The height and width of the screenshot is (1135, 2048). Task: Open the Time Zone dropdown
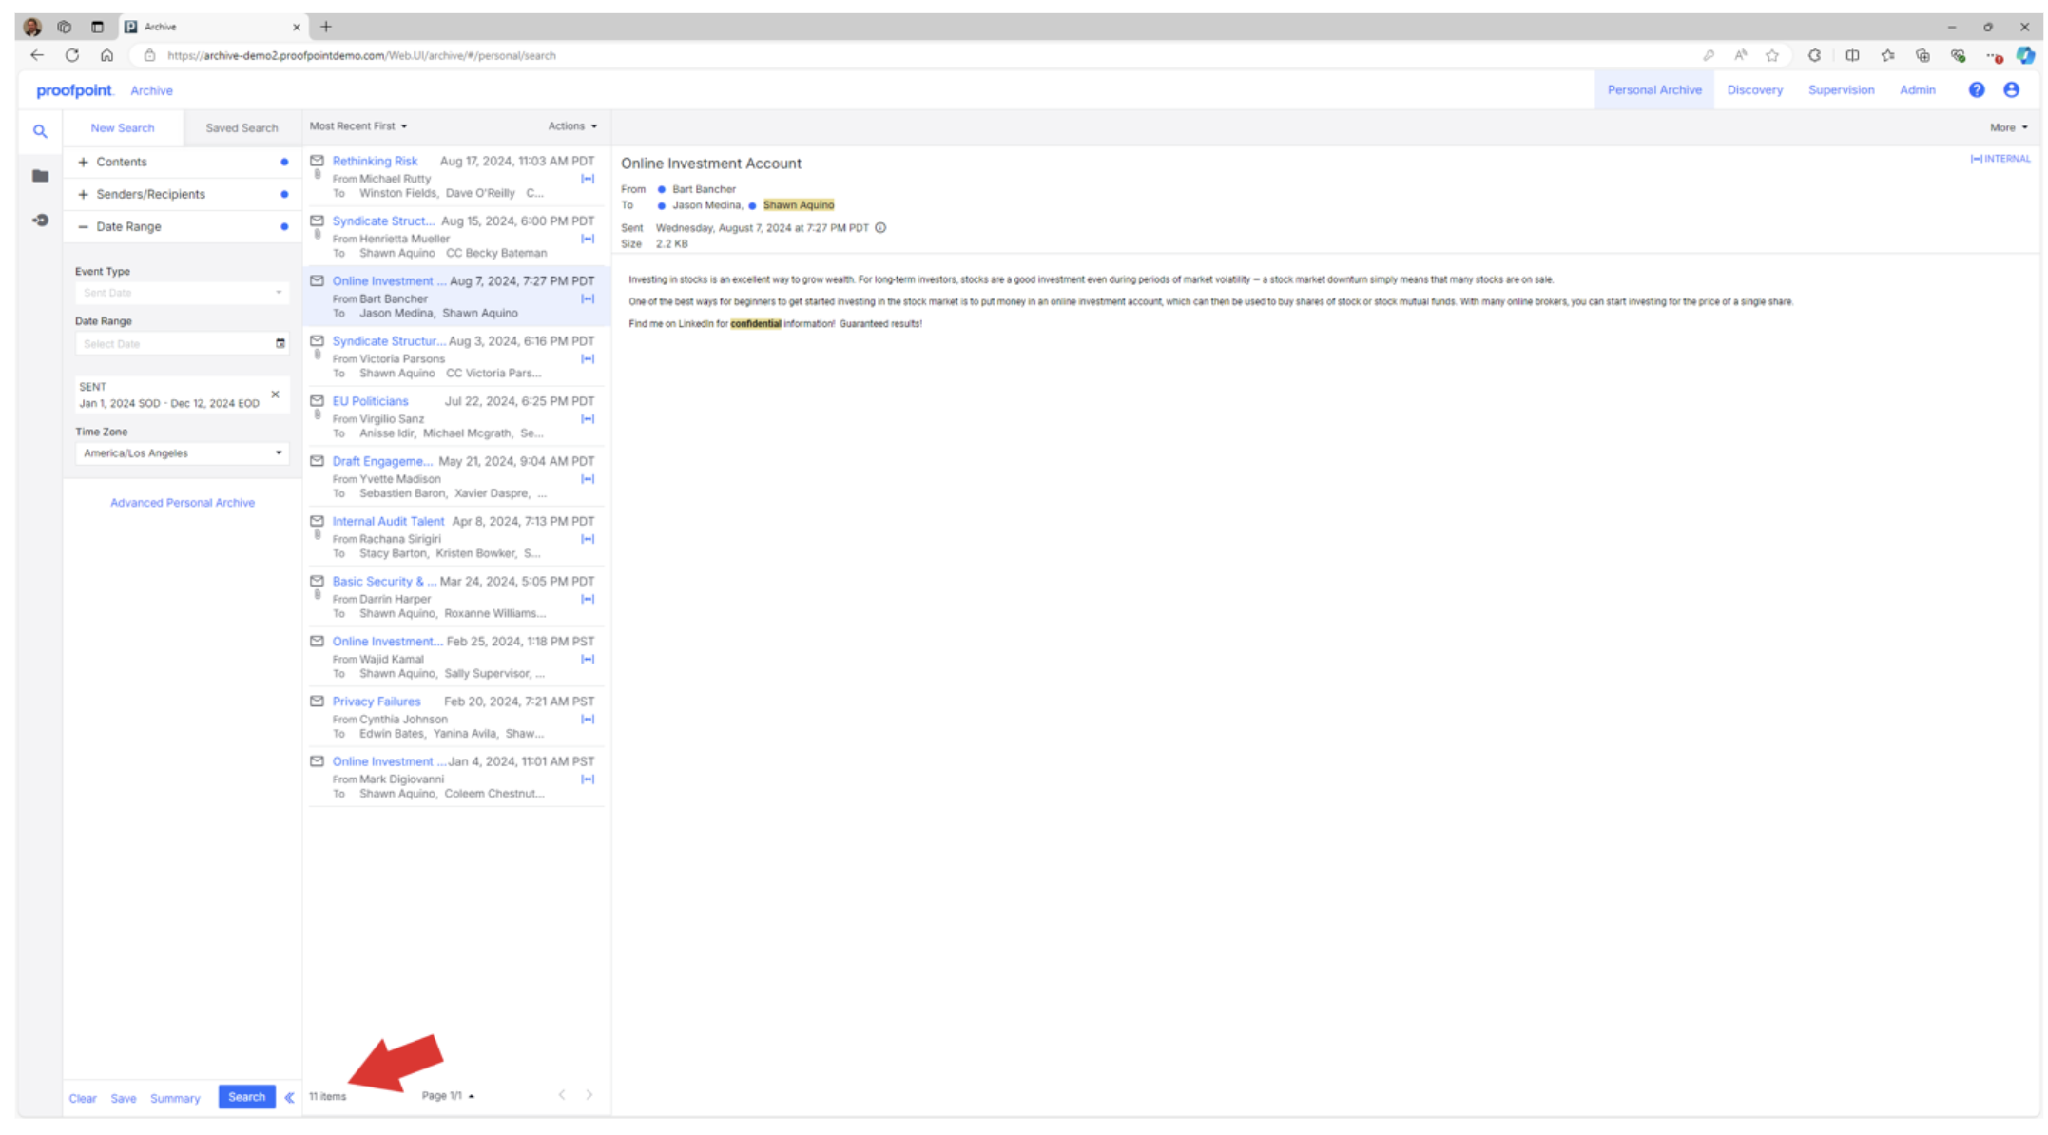(x=181, y=453)
